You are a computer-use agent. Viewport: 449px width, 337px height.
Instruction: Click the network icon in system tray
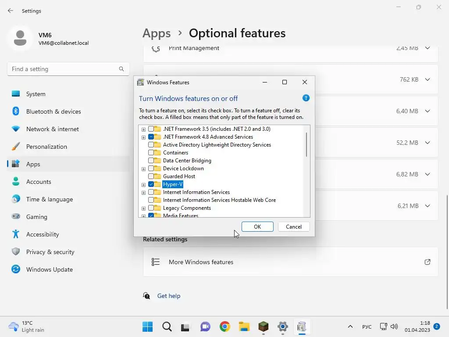pyautogui.click(x=383, y=326)
